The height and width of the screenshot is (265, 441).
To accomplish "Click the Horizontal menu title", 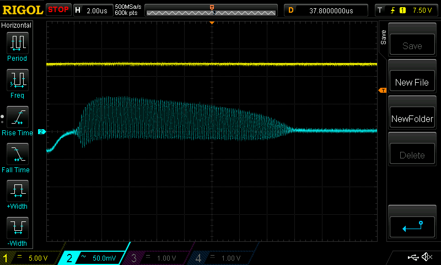I will click(x=17, y=25).
